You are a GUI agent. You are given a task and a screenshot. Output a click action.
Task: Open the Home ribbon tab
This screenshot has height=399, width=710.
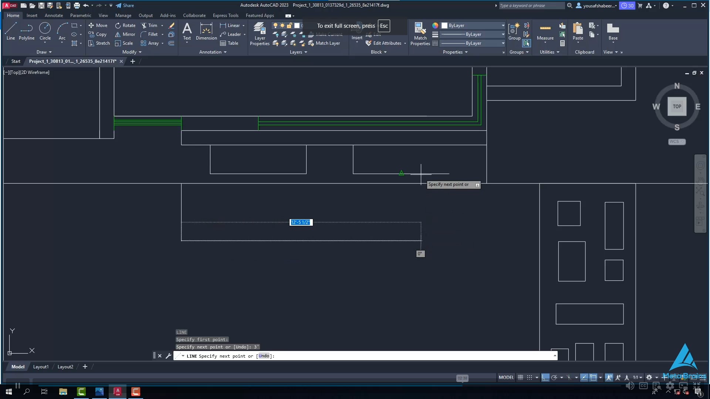click(x=13, y=15)
